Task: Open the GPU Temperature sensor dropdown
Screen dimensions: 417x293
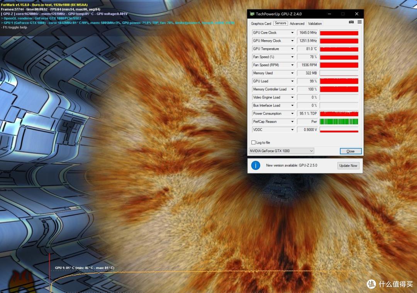Action: [292, 49]
